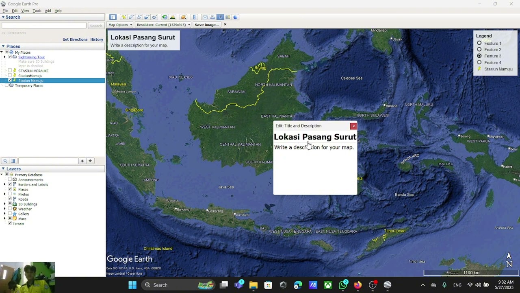Open the Add menu

click(x=48, y=11)
